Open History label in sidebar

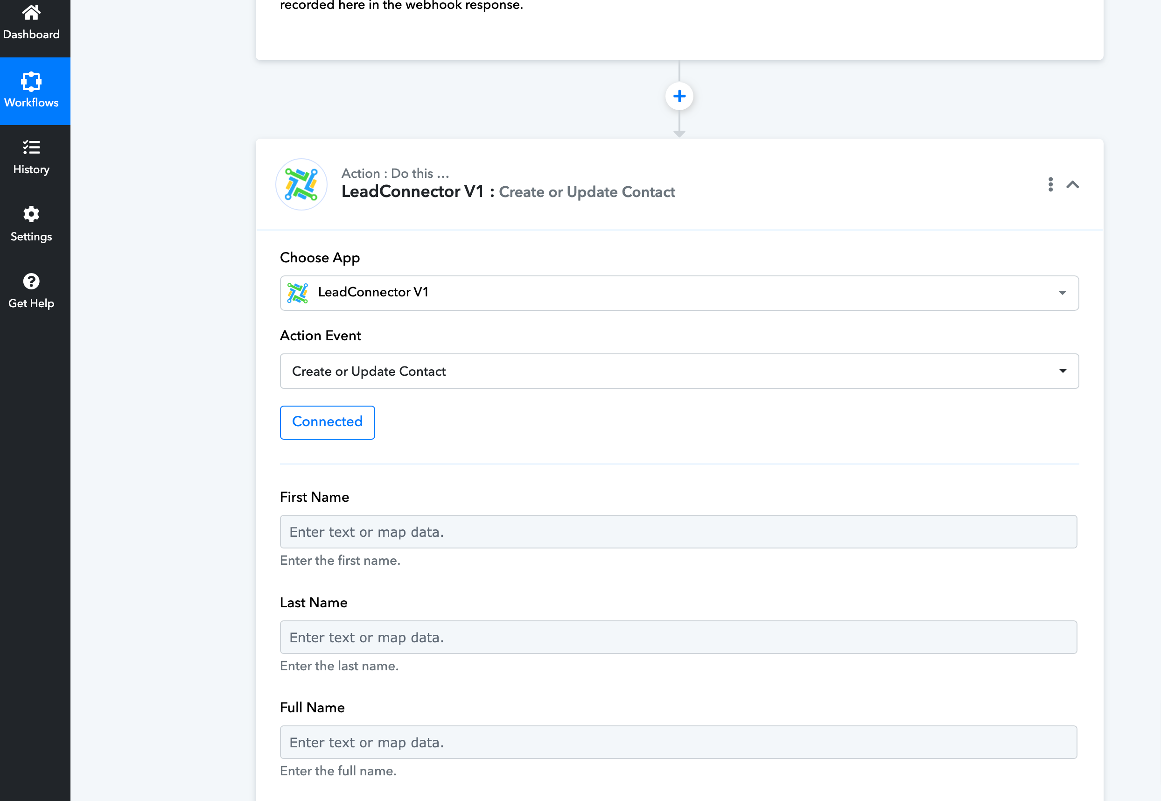[31, 169]
